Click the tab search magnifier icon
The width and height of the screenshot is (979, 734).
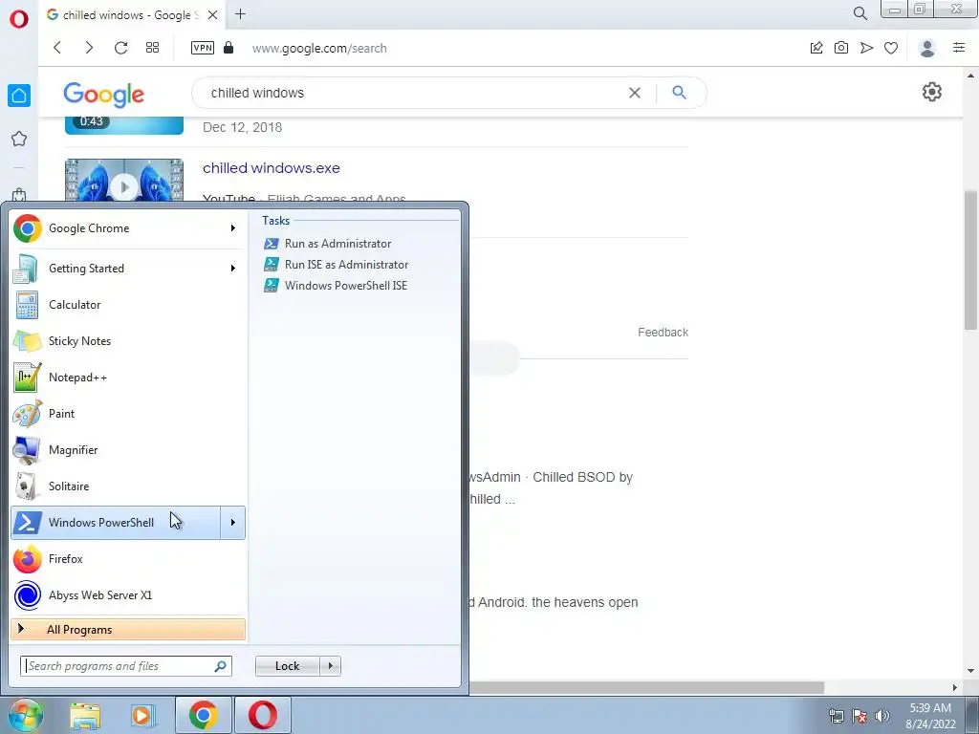point(859,13)
